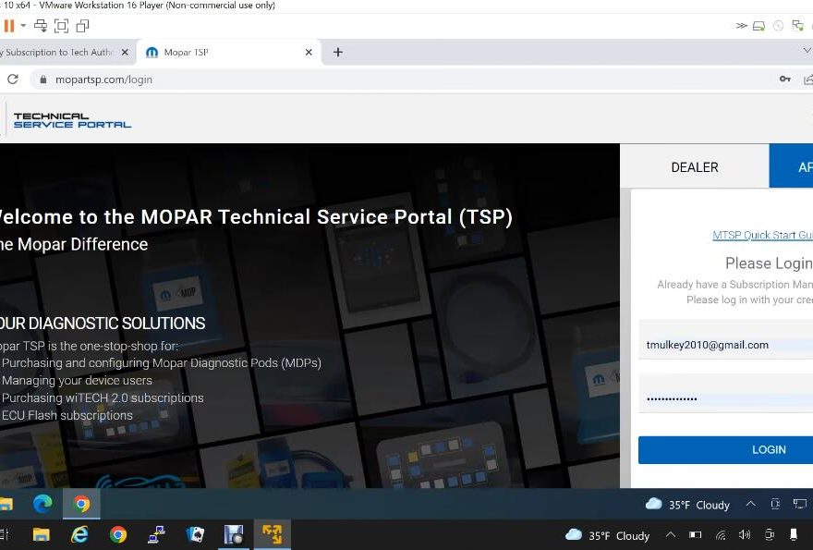The width and height of the screenshot is (813, 550).
Task: Open host Wi-Fi network settings tray icon
Action: click(721, 535)
